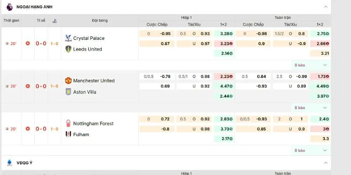This screenshot has width=351, height=175.
Task: Click the Crystal Palace club crest
Action: [68, 38]
